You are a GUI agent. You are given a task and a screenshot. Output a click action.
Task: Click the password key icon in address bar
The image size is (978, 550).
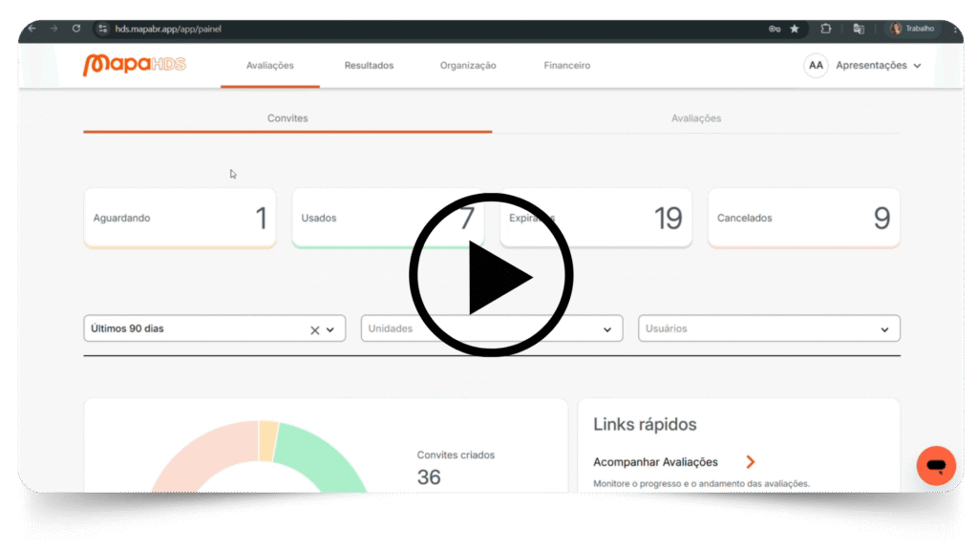[775, 29]
